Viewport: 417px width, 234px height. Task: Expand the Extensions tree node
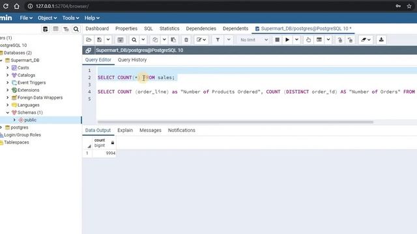coord(7,90)
